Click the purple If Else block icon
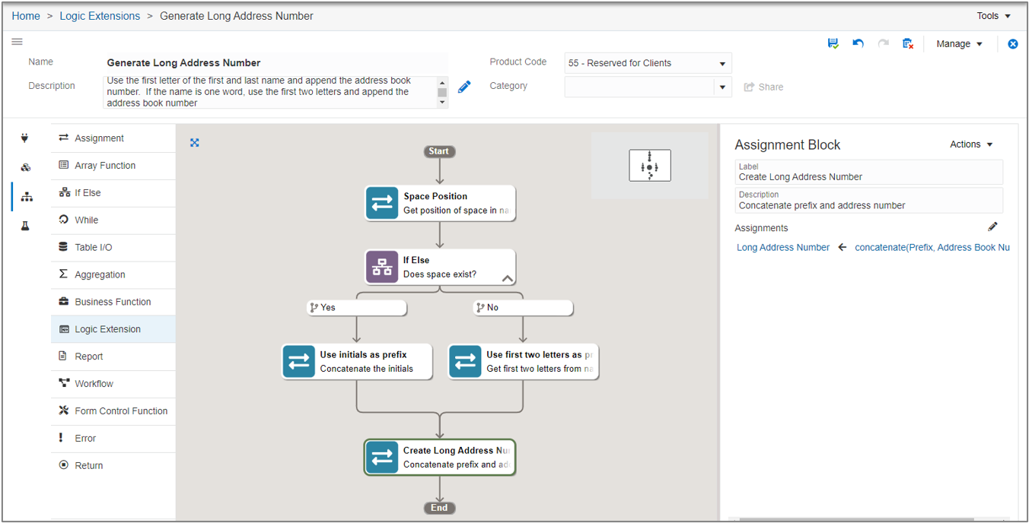The height and width of the screenshot is (523, 1032). tap(382, 268)
